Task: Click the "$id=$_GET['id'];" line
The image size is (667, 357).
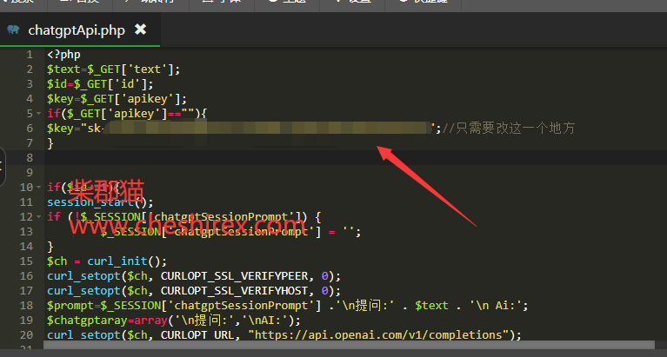Action: point(100,84)
